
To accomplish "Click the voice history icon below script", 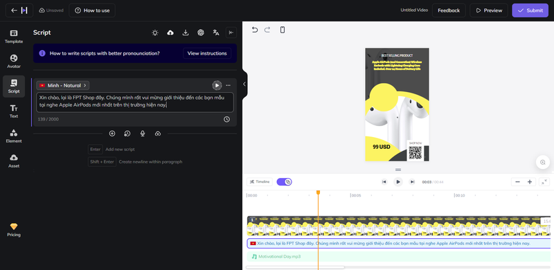I will (127, 134).
